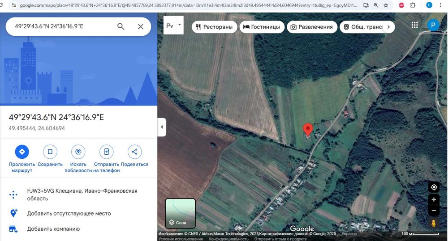Click the my location target button
This screenshot has width=448, height=241.
point(434,187)
